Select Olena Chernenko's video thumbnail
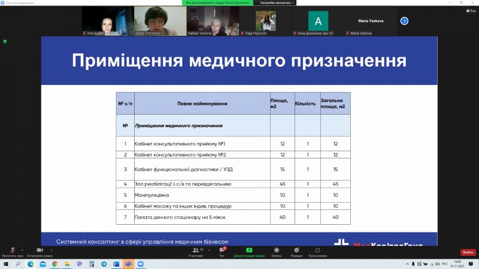Viewport: 479px width, 269px height. point(160,21)
